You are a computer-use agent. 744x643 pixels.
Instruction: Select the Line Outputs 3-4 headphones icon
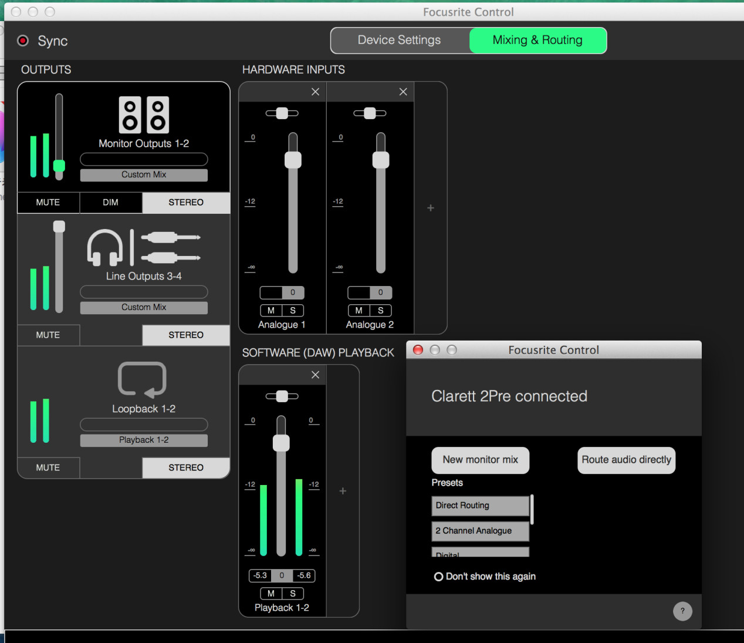click(x=105, y=247)
